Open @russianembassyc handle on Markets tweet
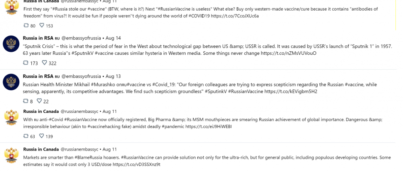 79,149
